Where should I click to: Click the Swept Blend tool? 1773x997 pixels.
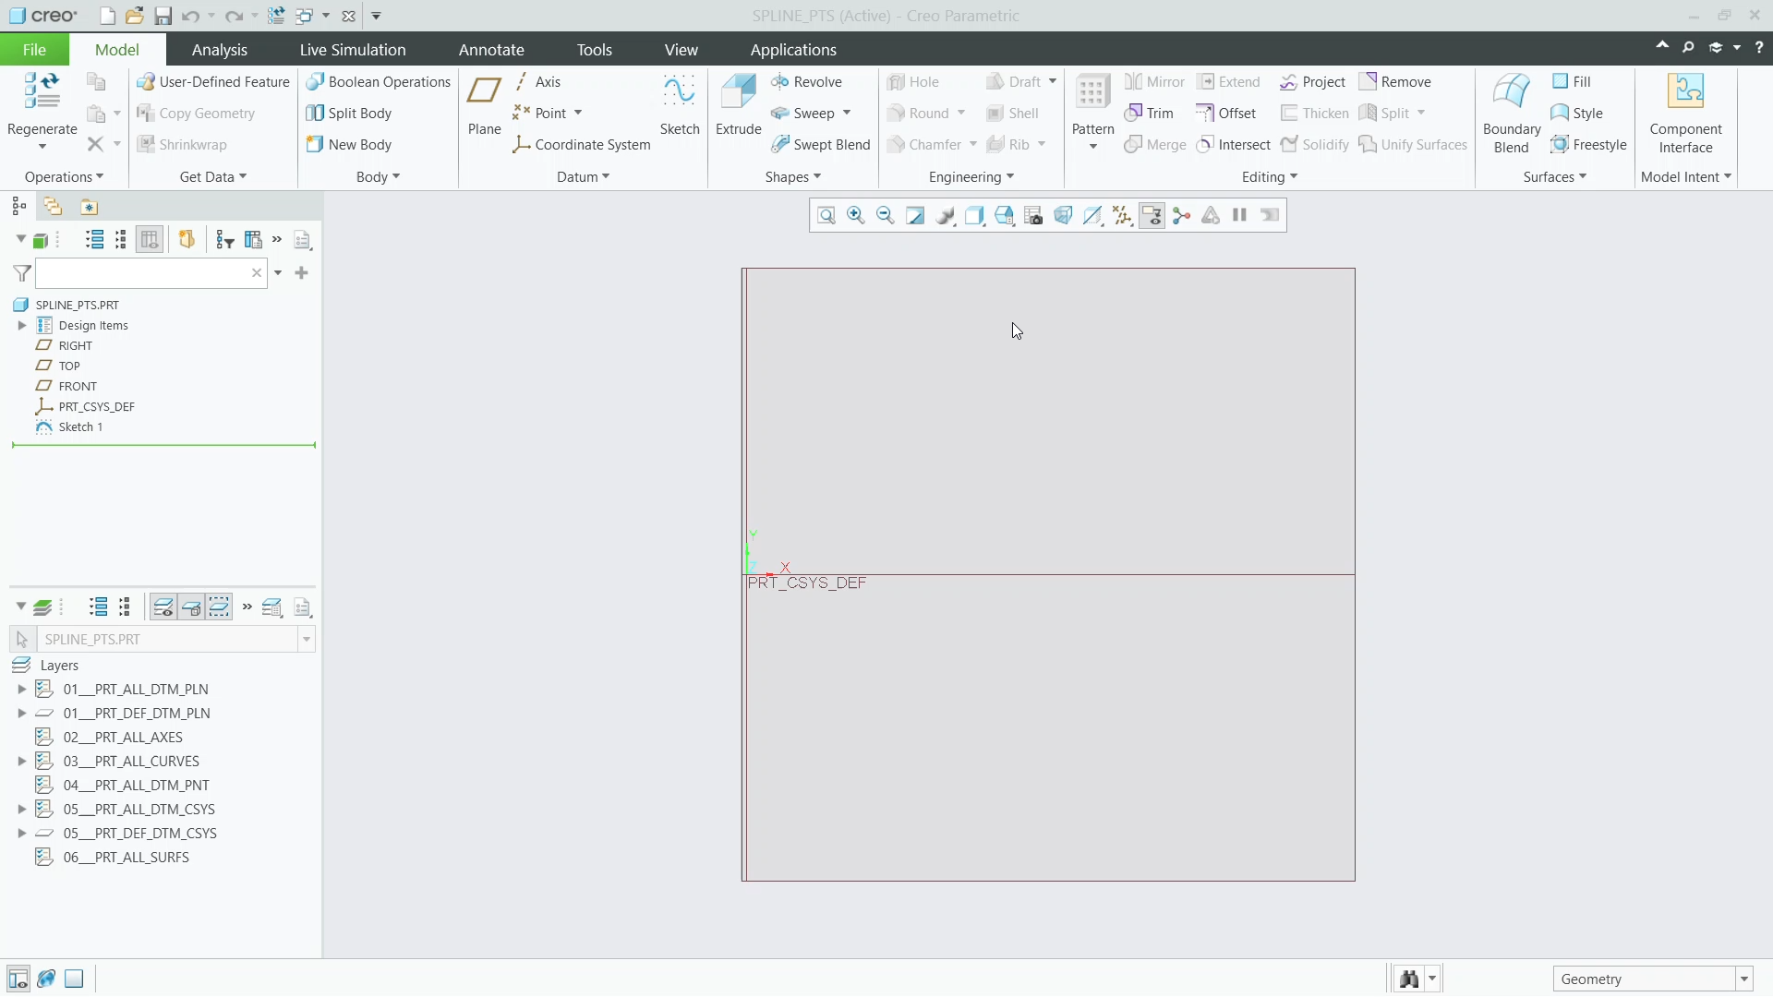pyautogui.click(x=821, y=145)
